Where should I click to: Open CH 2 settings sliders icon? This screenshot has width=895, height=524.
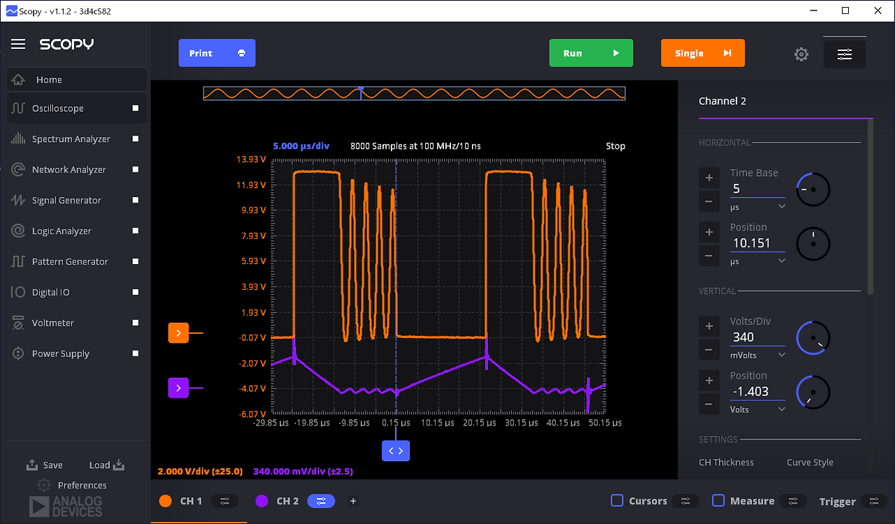coord(322,501)
